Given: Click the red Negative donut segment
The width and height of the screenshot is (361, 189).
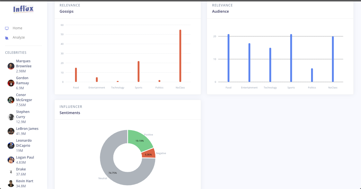Looking at the screenshot, I should 148,154.
